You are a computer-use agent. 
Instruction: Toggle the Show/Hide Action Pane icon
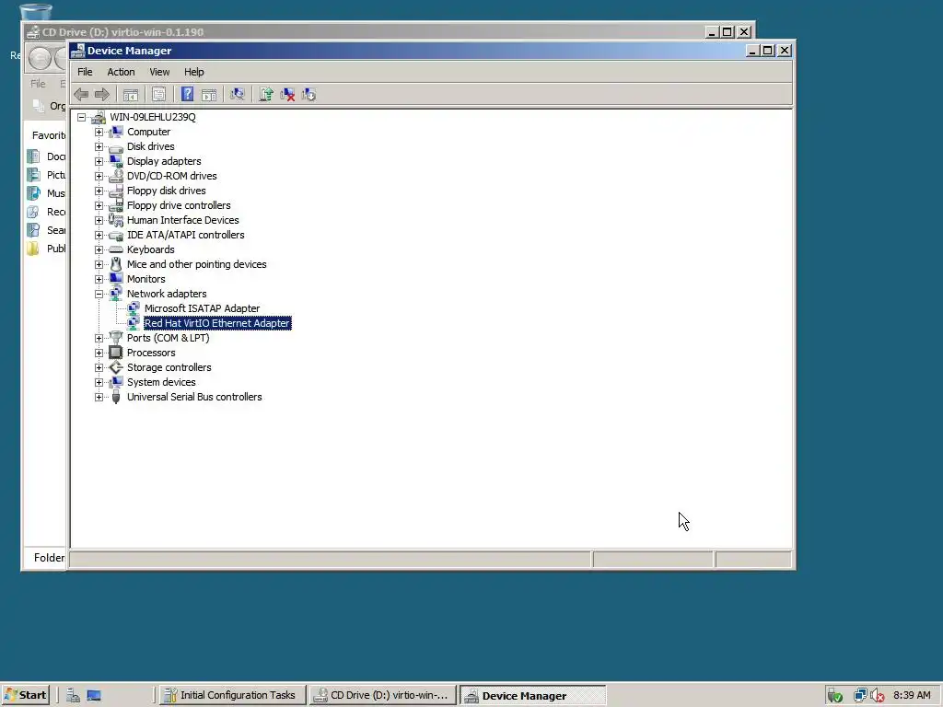click(x=209, y=95)
